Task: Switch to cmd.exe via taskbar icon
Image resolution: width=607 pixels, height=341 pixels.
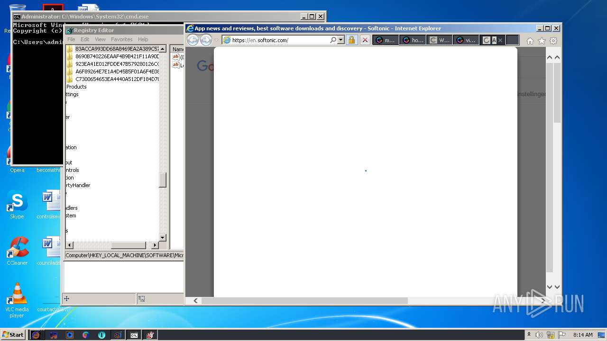Action: [134, 335]
